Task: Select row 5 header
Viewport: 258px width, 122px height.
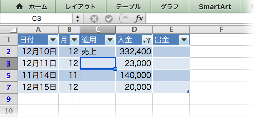Action: (x=9, y=75)
